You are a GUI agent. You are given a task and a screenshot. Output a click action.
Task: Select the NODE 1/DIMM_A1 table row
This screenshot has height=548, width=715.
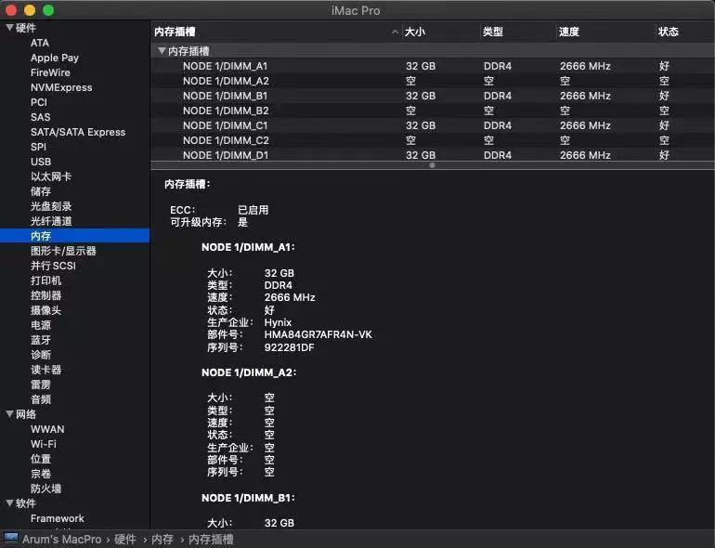pos(433,66)
